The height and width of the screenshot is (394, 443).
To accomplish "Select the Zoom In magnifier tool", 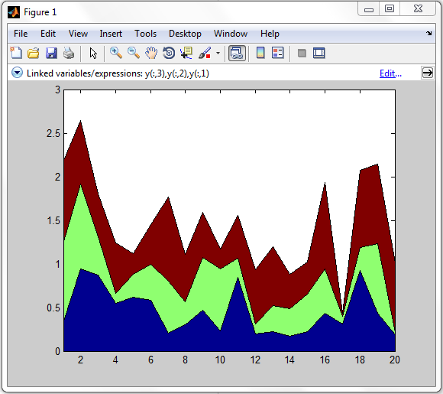I will click(116, 53).
